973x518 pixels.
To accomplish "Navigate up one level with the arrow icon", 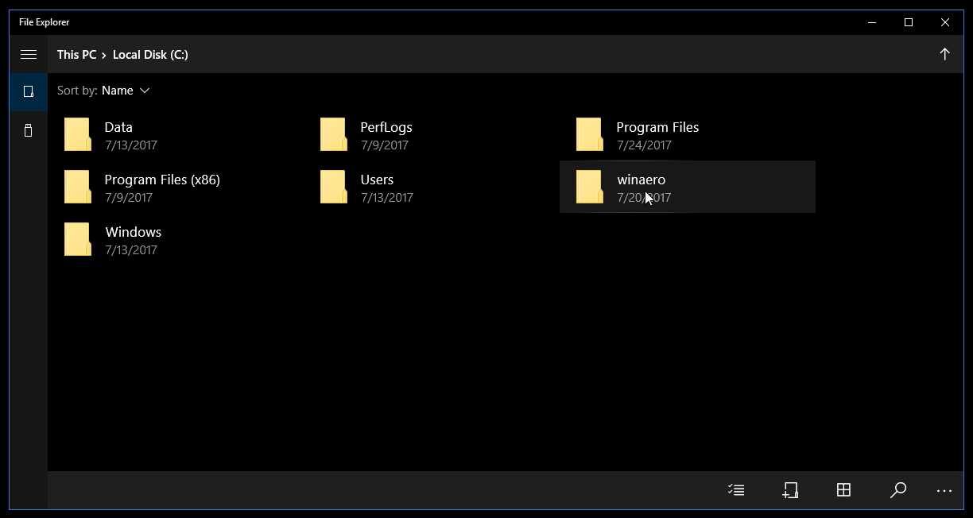I will pos(944,54).
